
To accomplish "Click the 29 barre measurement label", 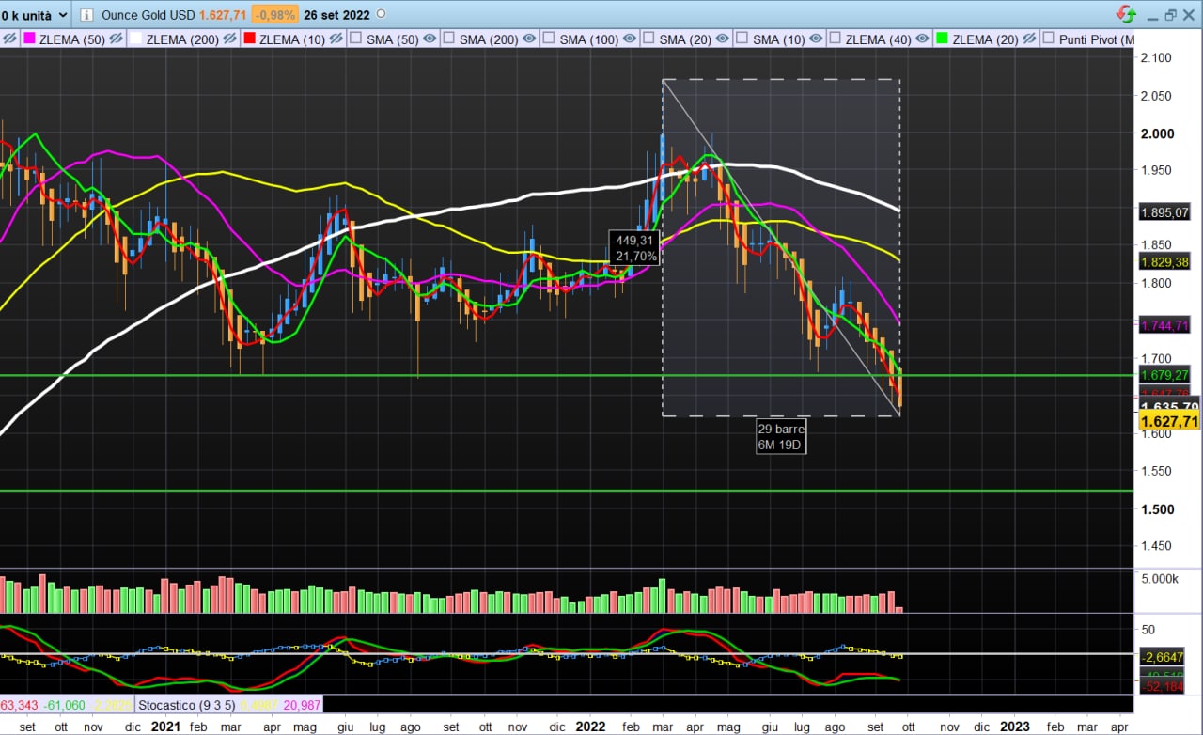I will point(781,429).
